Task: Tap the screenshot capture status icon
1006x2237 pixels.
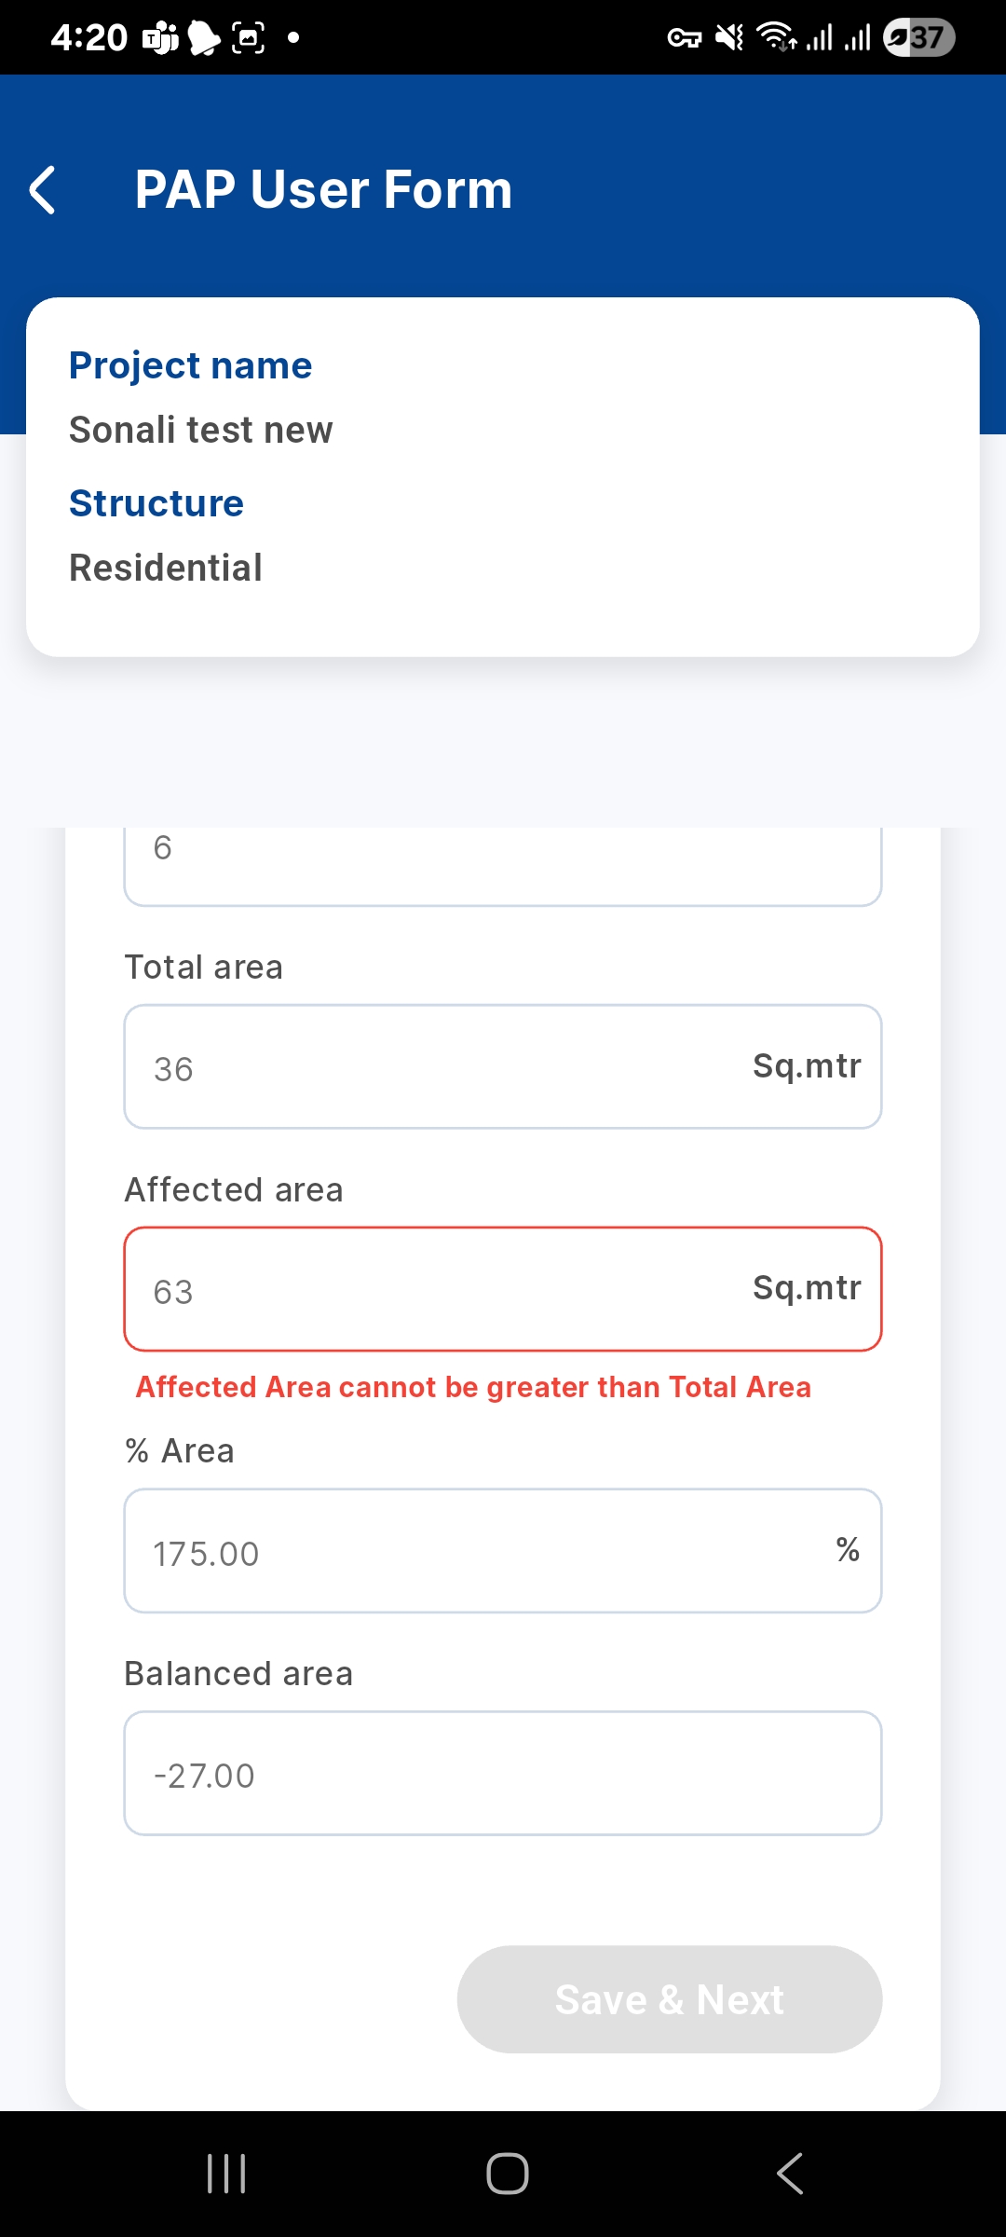Action: pos(248,38)
